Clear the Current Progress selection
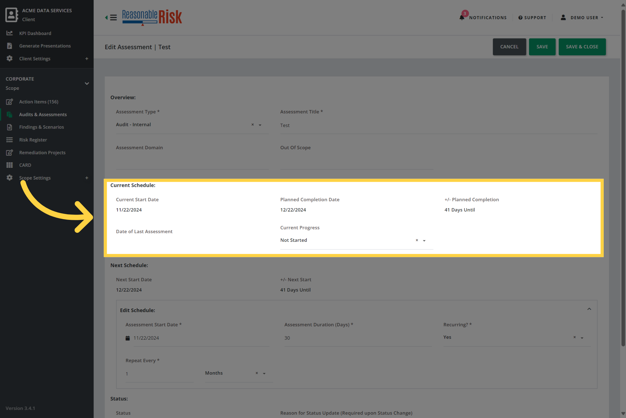 [x=417, y=240]
